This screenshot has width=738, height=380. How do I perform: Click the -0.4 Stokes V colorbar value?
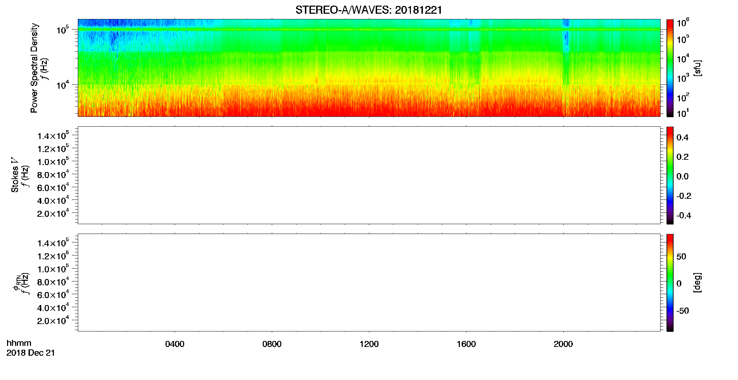[684, 215]
